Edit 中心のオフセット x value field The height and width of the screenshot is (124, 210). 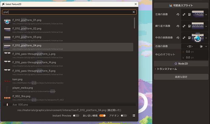(x=195, y=52)
